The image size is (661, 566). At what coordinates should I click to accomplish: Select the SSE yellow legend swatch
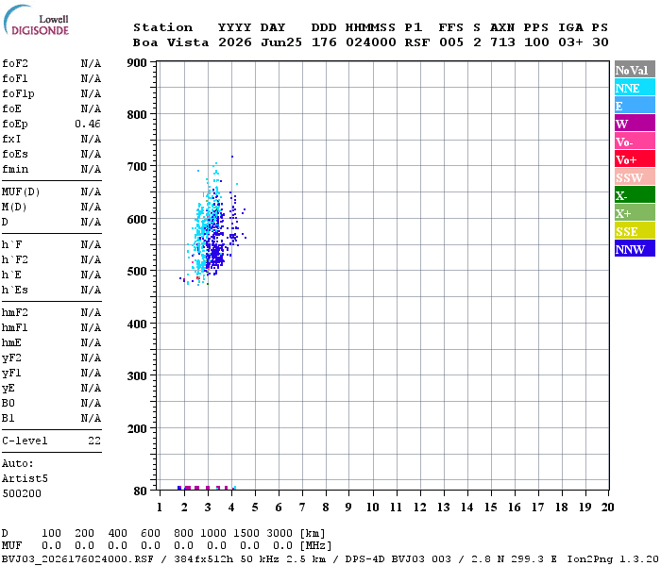pos(635,231)
